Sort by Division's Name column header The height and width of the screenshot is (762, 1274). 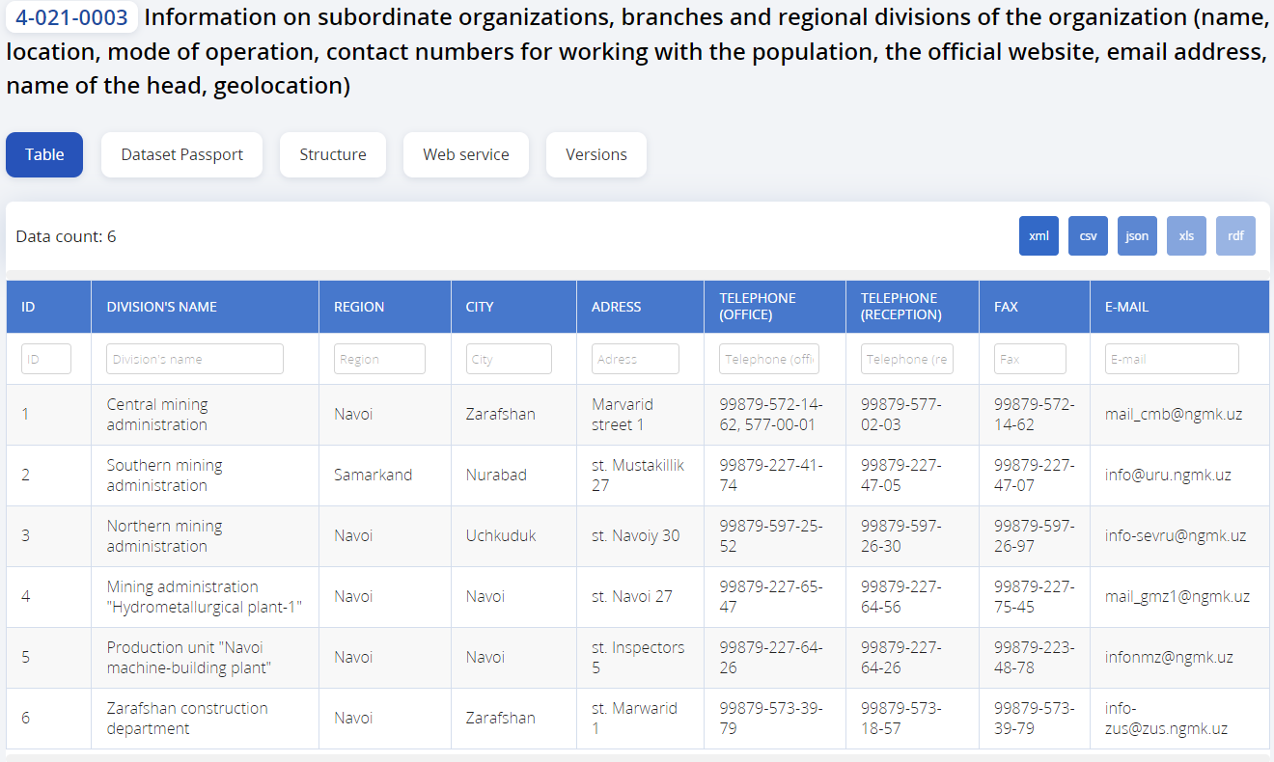(162, 307)
